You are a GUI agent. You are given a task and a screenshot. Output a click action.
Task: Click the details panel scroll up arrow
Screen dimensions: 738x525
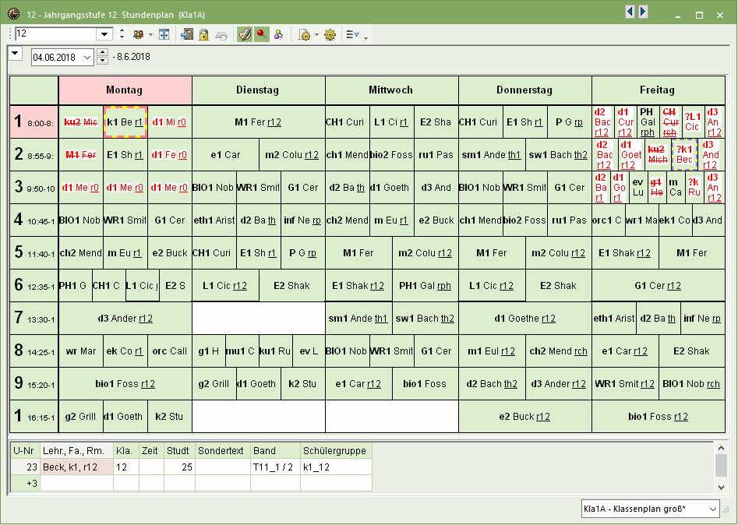click(721, 448)
